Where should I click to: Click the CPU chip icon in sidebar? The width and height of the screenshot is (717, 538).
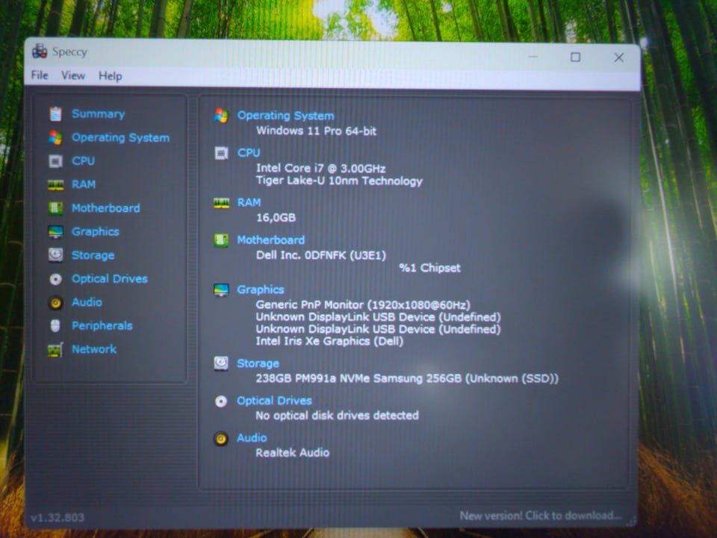pyautogui.click(x=55, y=160)
